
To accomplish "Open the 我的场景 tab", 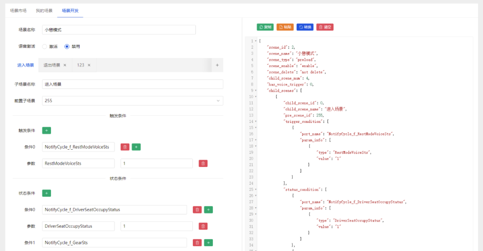I will coord(44,10).
